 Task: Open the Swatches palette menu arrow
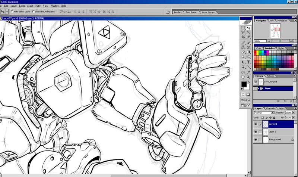[x=295, y=48]
